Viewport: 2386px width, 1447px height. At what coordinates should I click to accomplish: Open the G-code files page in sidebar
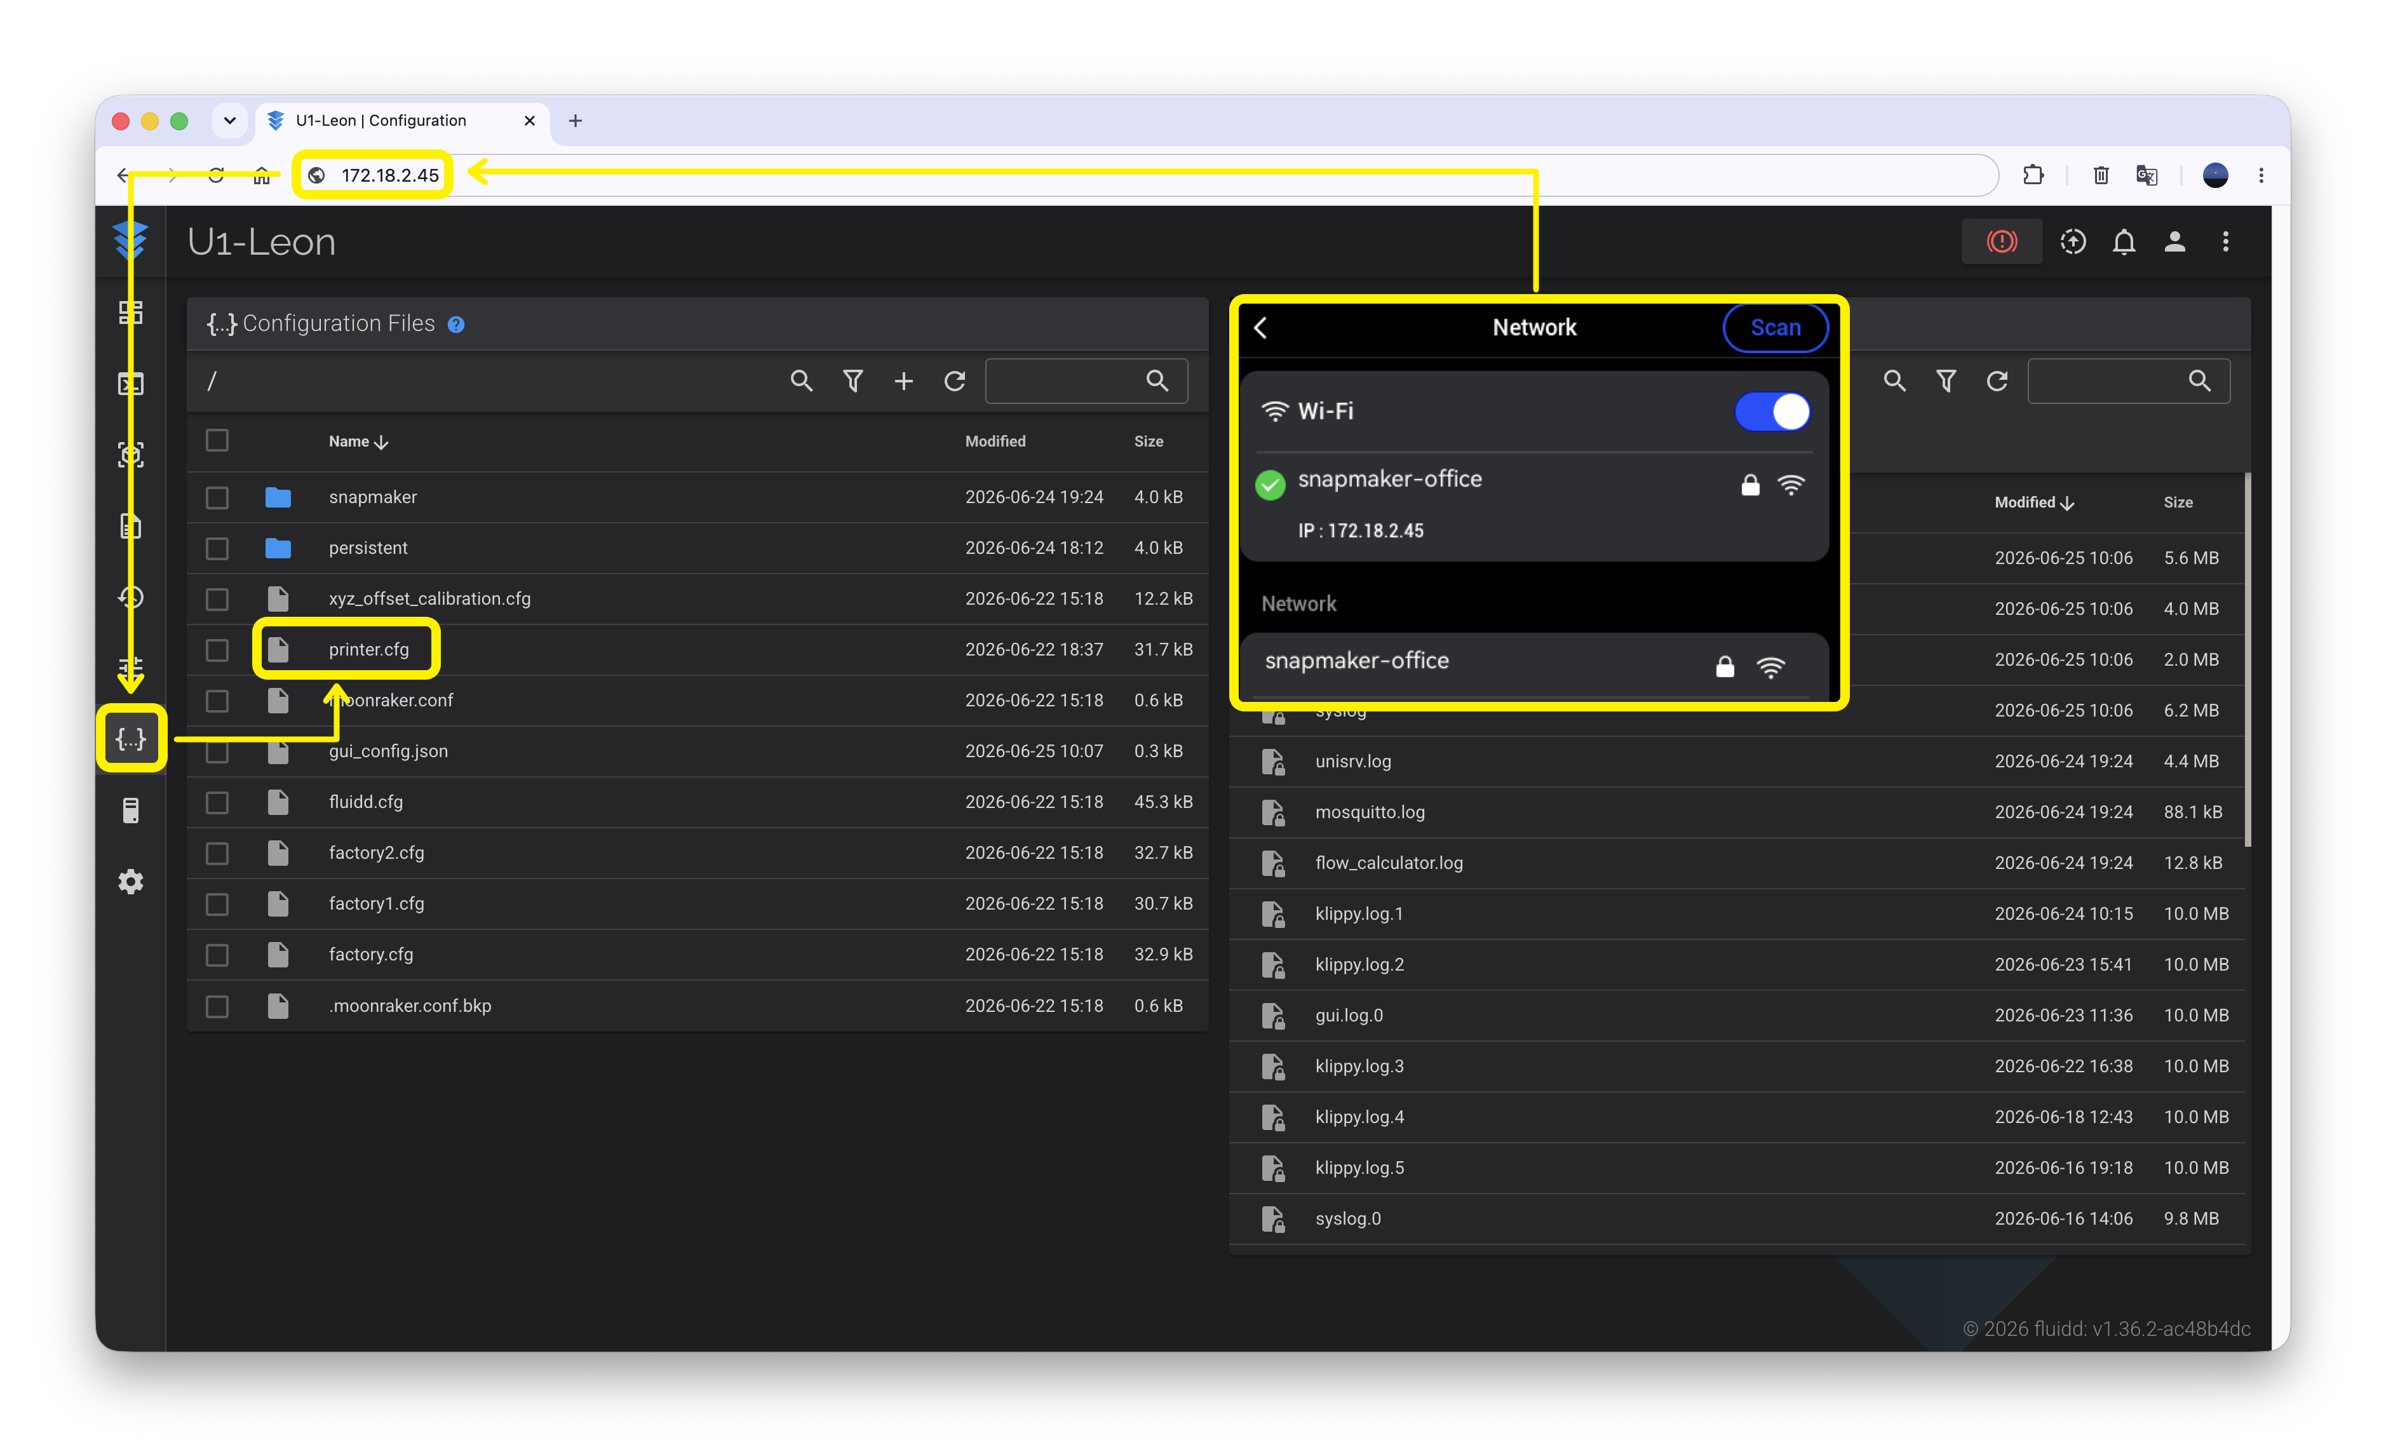tap(131, 527)
